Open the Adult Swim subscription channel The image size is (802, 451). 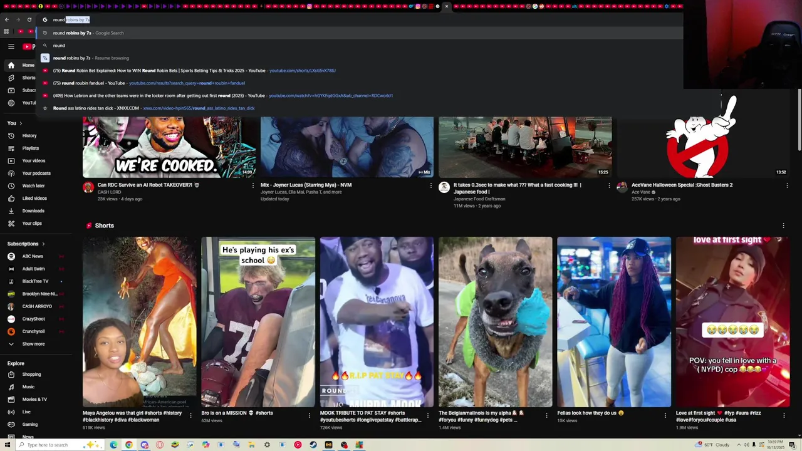33,269
